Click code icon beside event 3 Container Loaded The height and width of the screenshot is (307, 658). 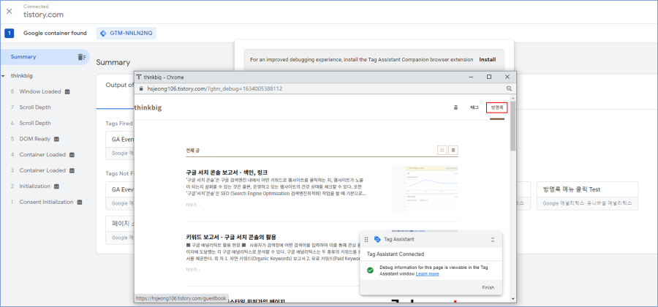[x=72, y=170]
